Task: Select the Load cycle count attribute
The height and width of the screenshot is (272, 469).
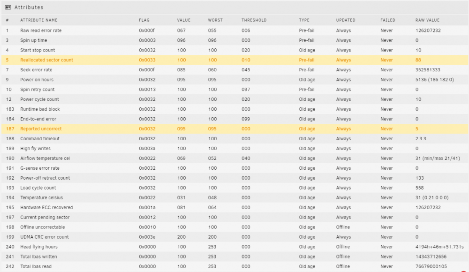Action: click(x=38, y=188)
